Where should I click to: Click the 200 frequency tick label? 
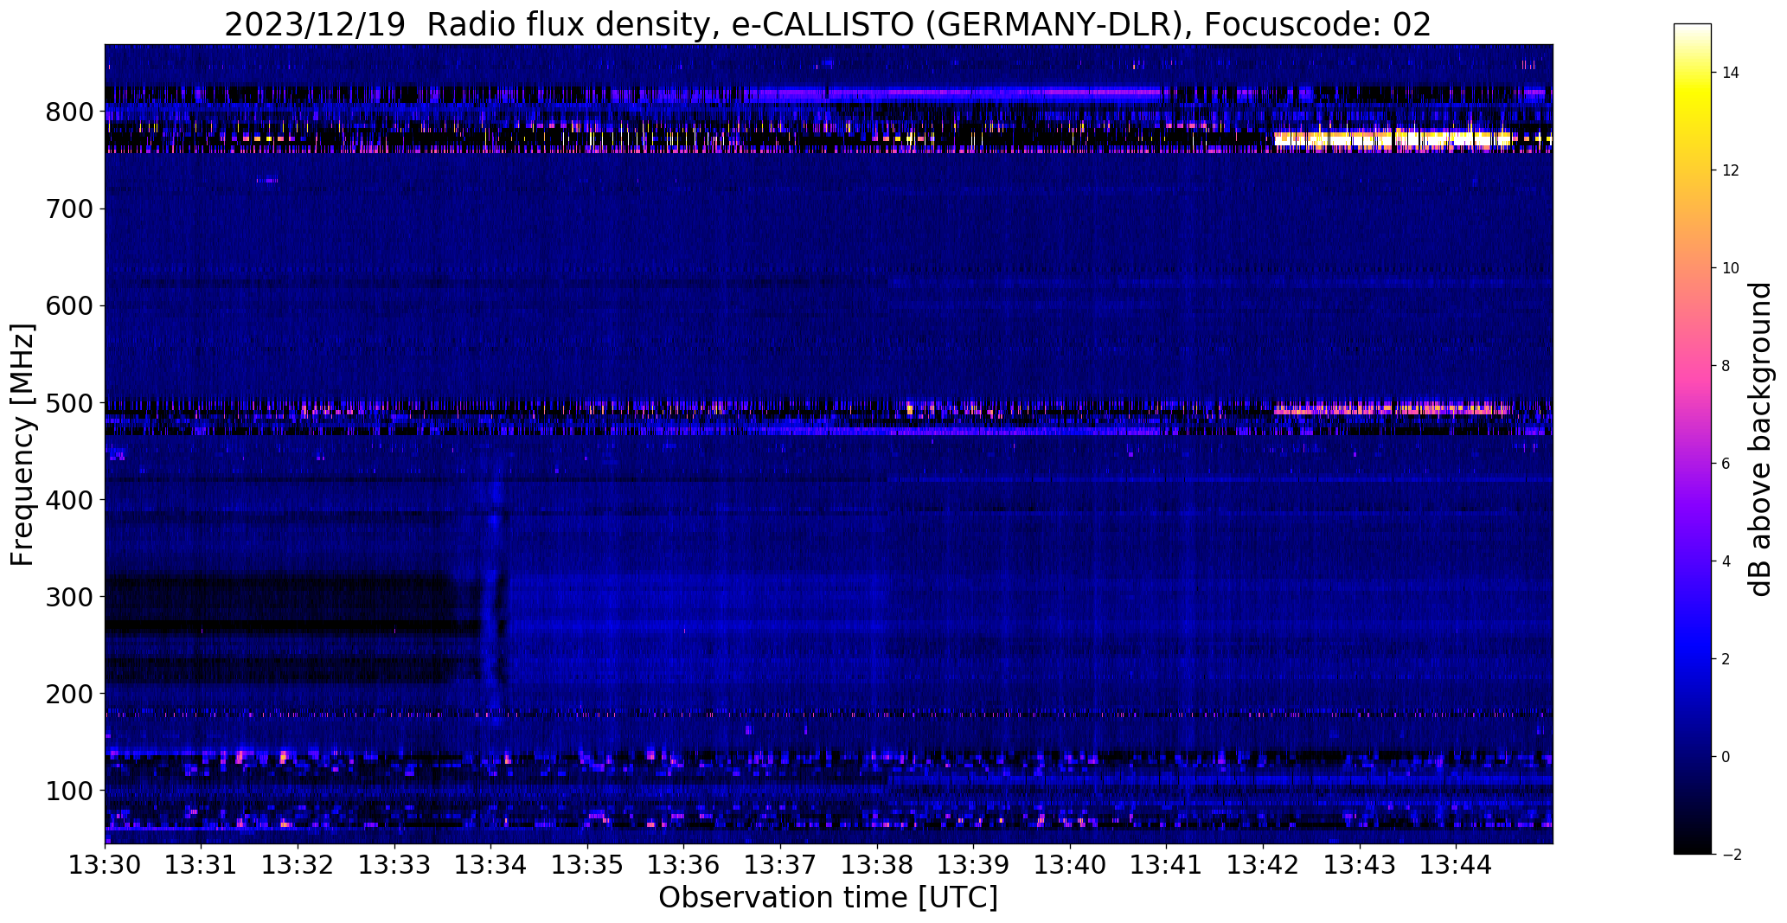(68, 694)
